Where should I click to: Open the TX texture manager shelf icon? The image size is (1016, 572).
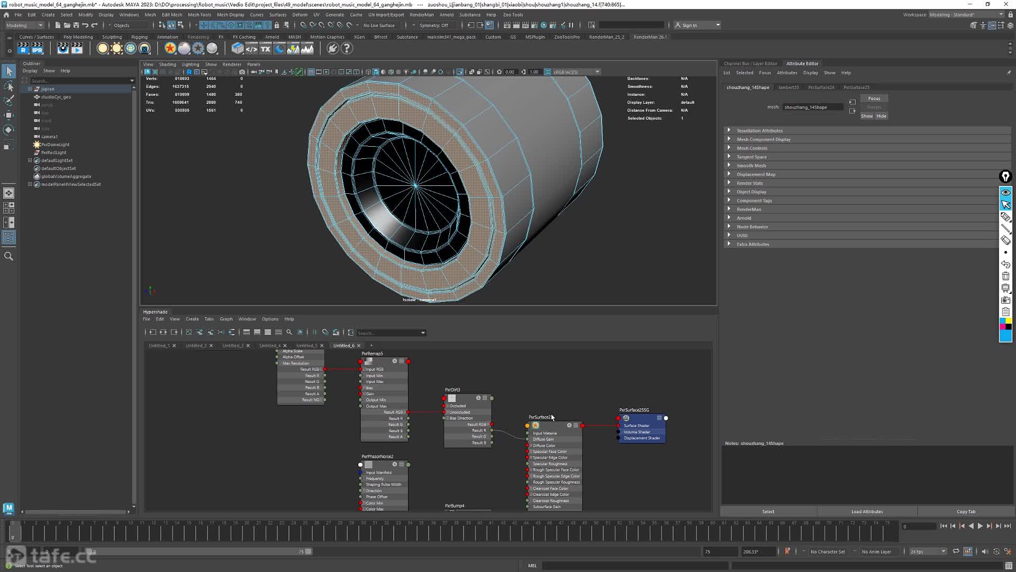point(265,49)
